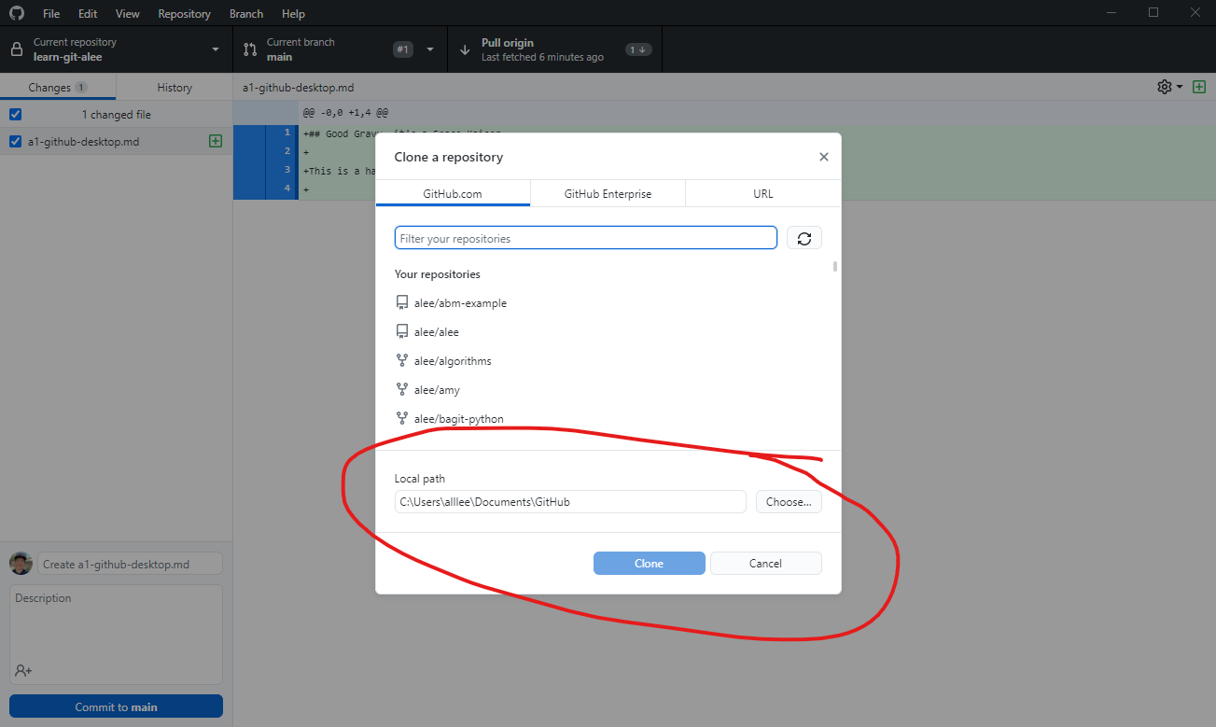The width and height of the screenshot is (1216, 727).
Task: Click the Pull origin down arrow icon
Action: pos(465,49)
